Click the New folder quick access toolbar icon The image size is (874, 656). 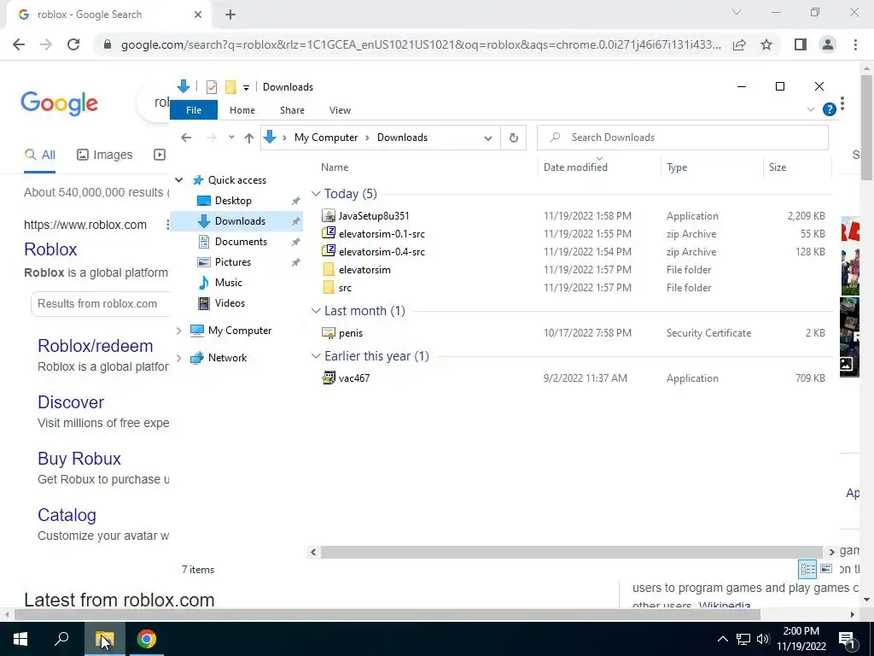[x=230, y=87]
